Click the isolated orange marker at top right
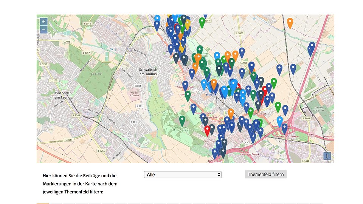 click(290, 22)
